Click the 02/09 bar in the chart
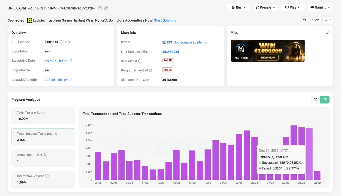This screenshot has height=196, width=341. [x=317, y=175]
